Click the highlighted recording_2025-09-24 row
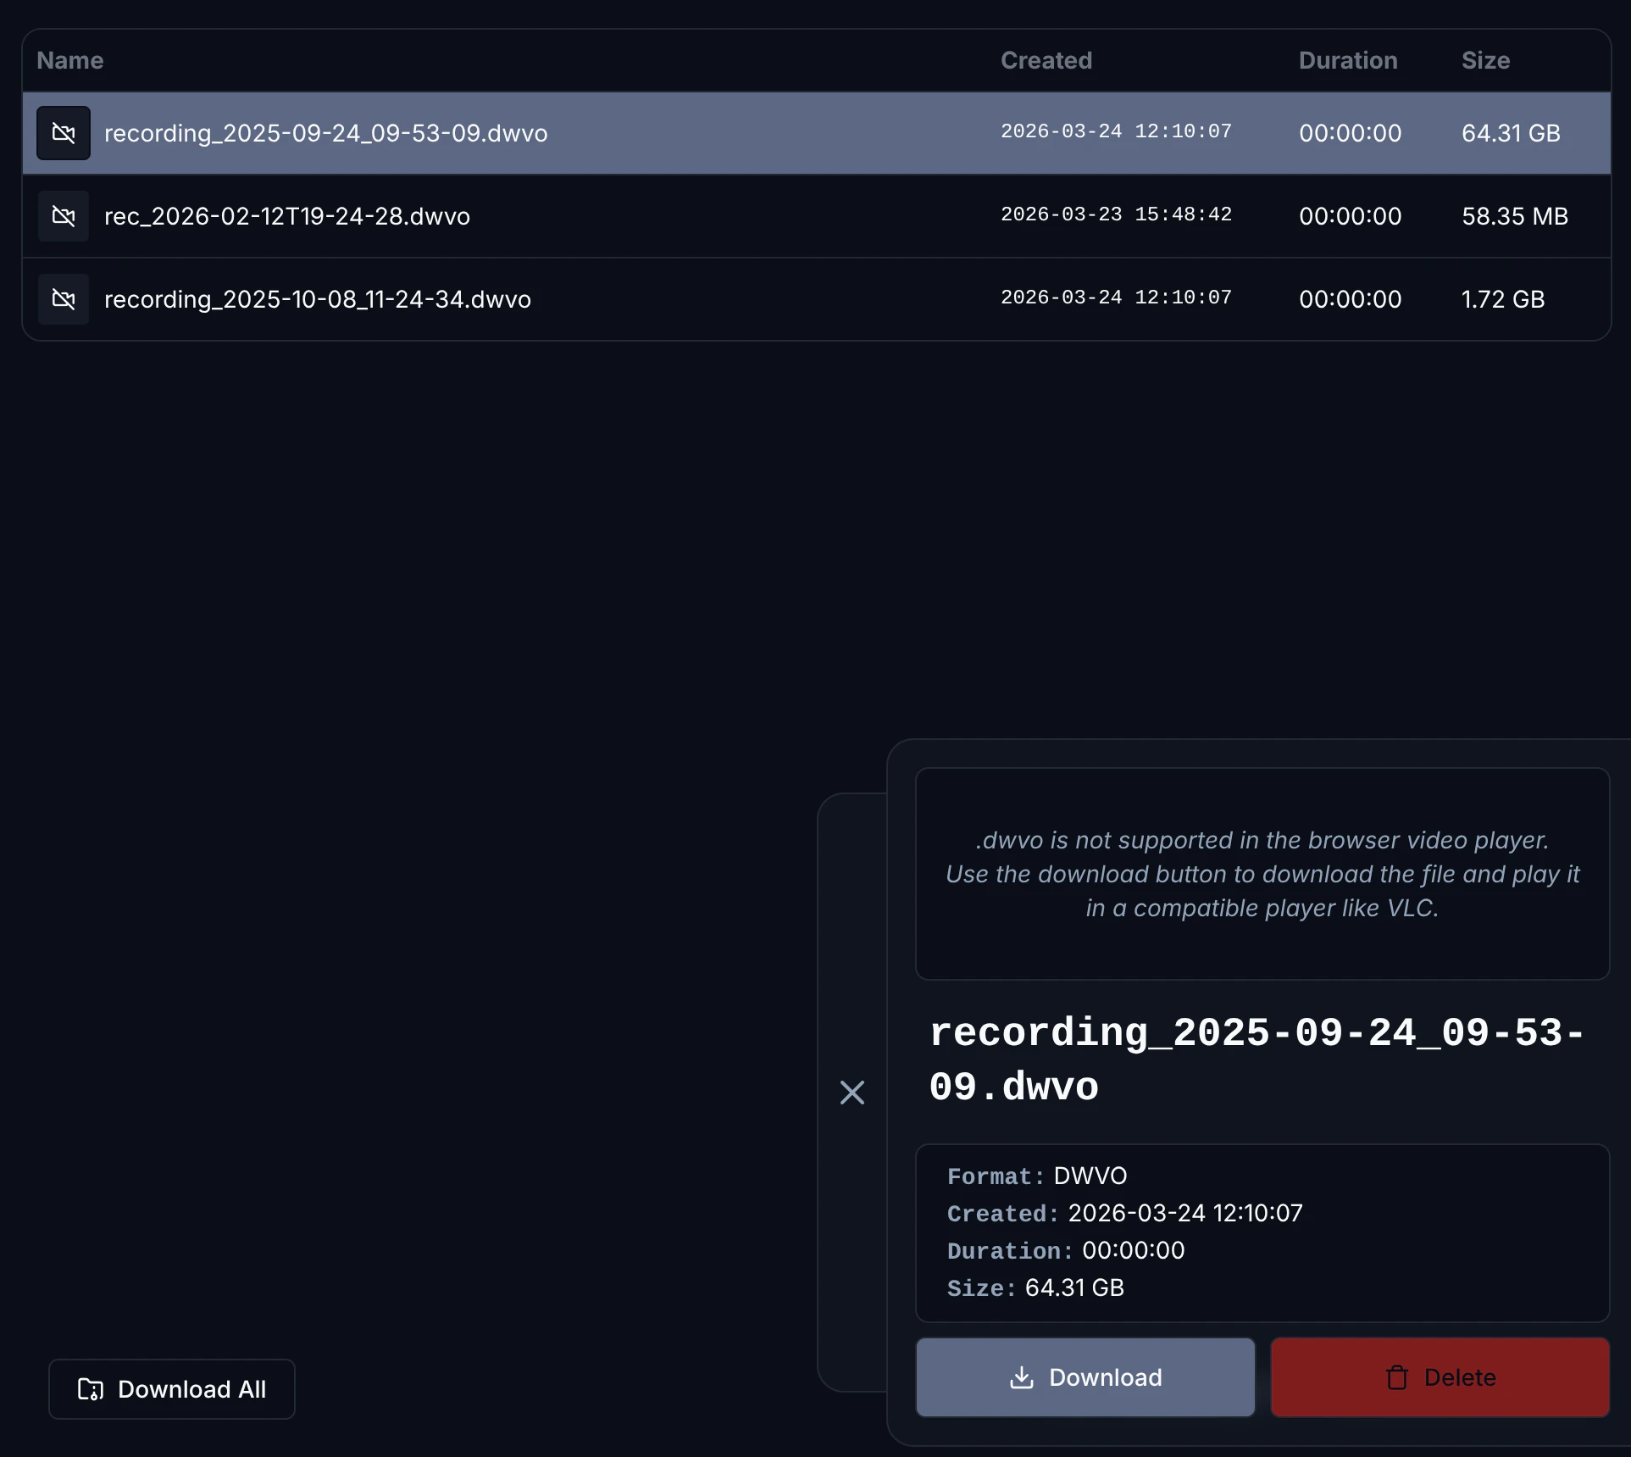Screen dimensions: 1631x1457 click(508, 132)
